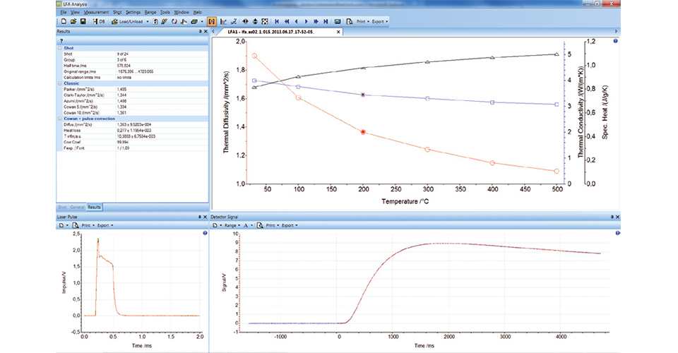Select the filled data point at 200 °C
Image resolution: width=678 pixels, height=353 pixels.
point(363,132)
